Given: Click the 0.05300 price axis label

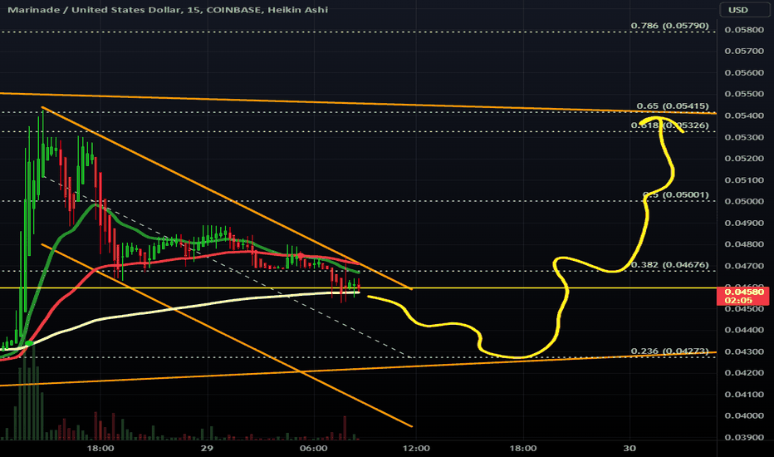Looking at the screenshot, I should [744, 137].
